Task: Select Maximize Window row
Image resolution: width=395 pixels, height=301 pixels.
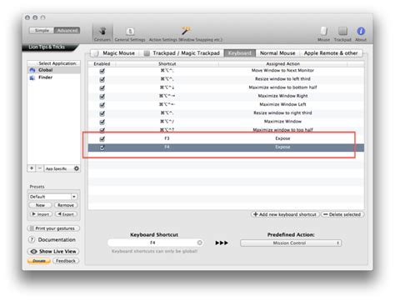Action: coord(226,122)
